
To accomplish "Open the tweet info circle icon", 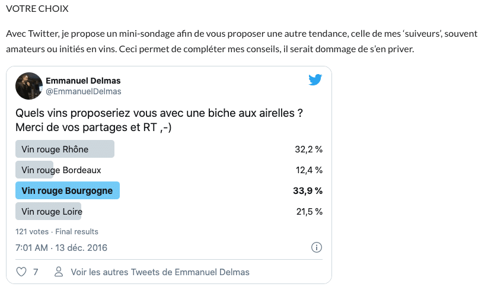I will [317, 247].
